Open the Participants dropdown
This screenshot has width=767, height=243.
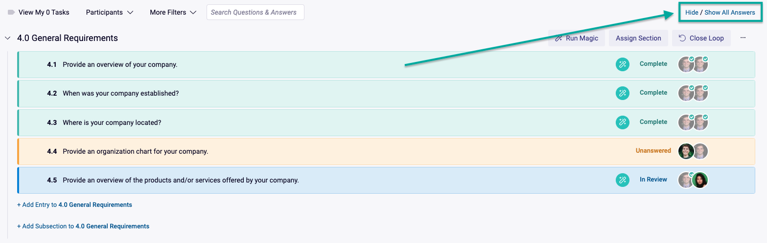pos(110,13)
